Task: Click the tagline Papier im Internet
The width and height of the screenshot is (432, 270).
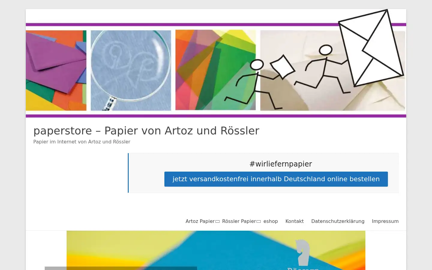Action: click(x=82, y=142)
